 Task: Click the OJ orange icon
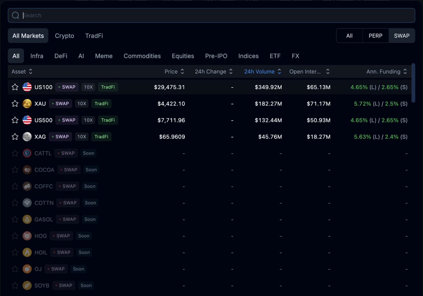(x=27, y=269)
